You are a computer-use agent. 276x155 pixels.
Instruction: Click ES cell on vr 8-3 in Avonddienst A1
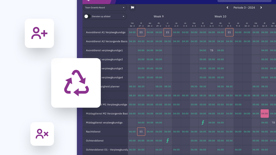(x=229, y=32)
